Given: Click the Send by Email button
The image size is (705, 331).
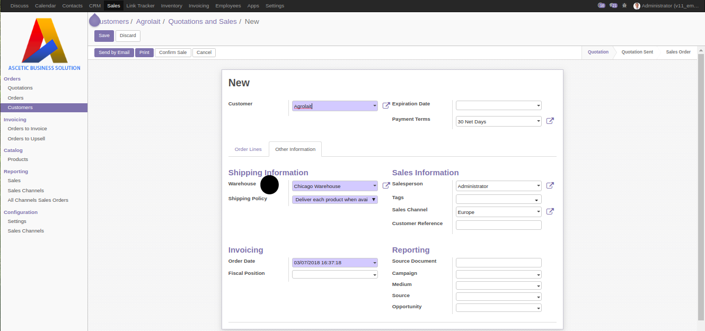Looking at the screenshot, I should click(114, 52).
